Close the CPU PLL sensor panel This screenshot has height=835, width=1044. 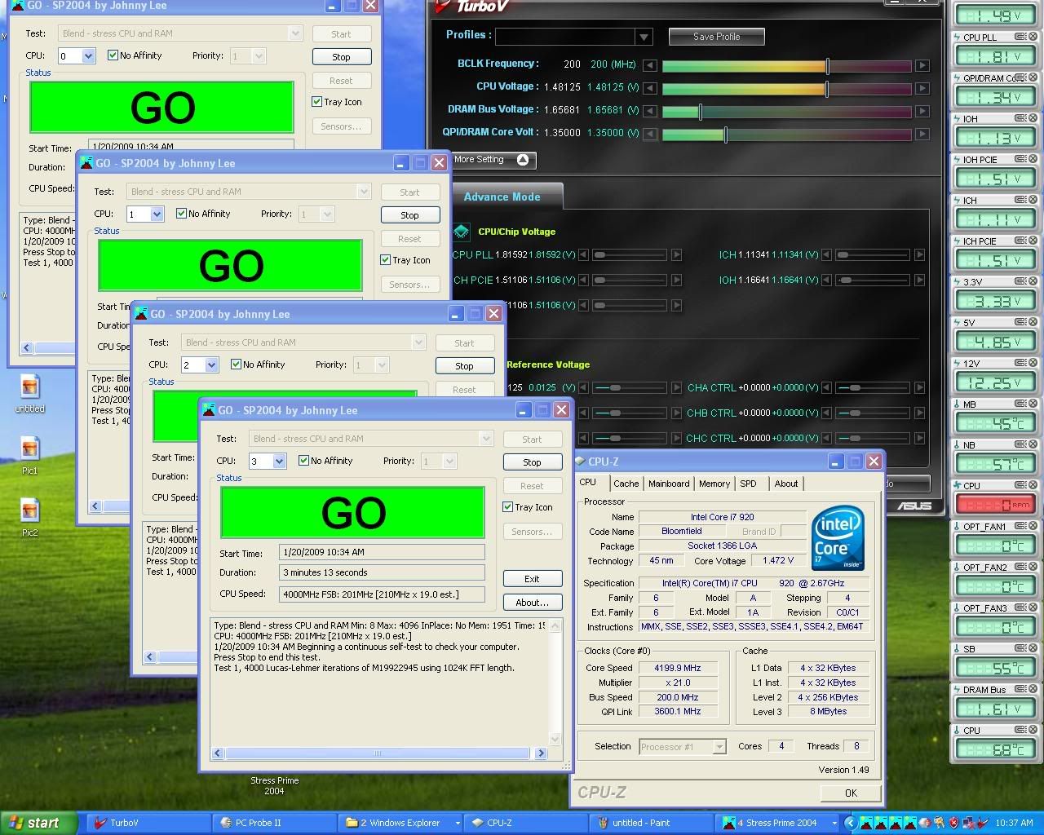[x=1033, y=37]
